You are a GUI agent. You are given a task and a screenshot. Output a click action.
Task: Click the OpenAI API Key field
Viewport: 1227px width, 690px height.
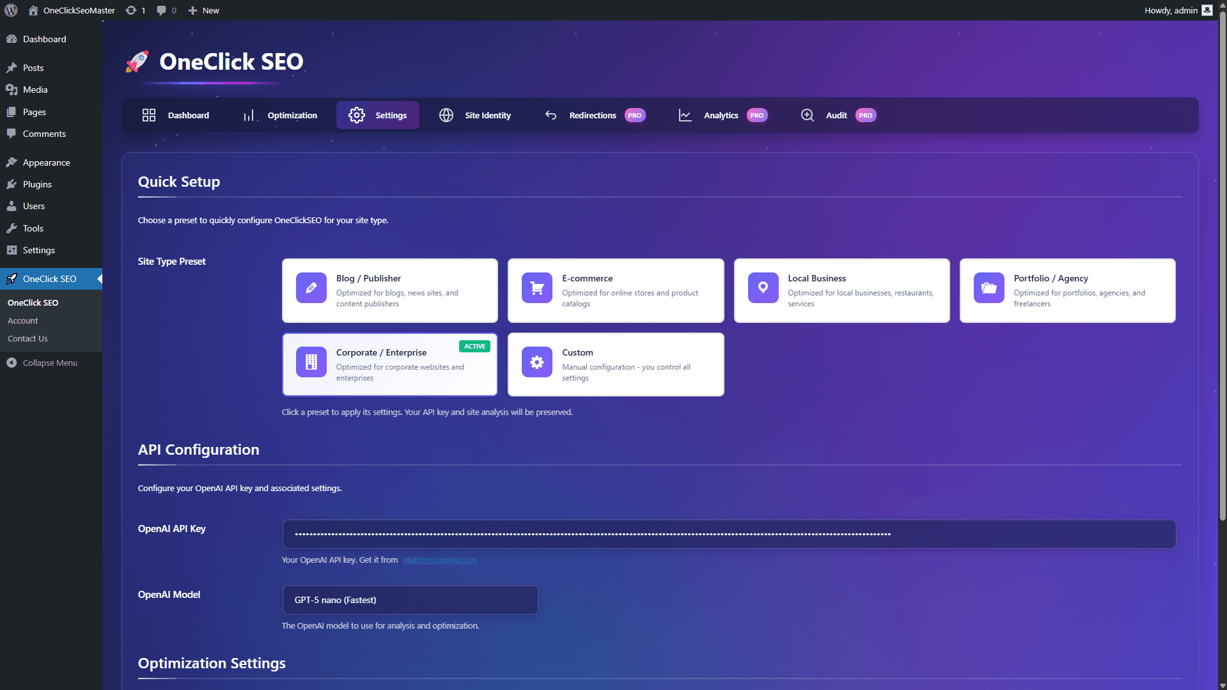coord(728,533)
